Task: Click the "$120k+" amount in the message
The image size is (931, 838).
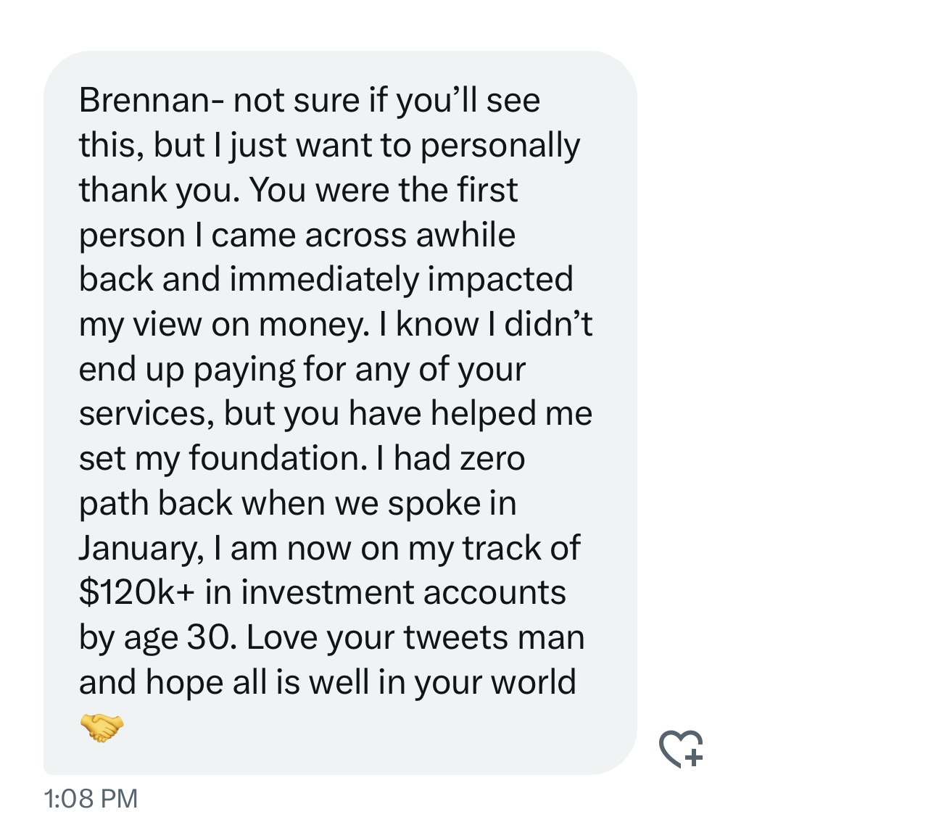Action: point(136,592)
